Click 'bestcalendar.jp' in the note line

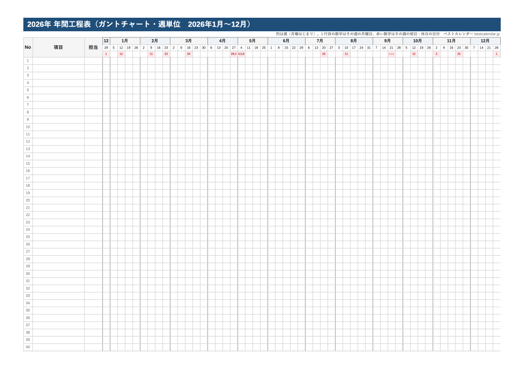[x=487, y=34]
